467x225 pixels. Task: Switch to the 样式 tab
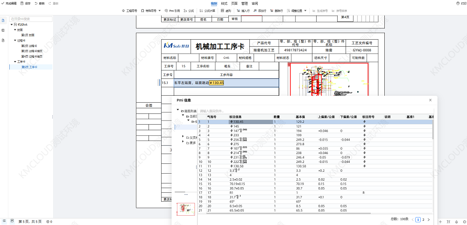(224, 4)
